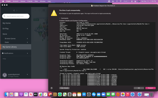Open Find My in the Dock
The height and width of the screenshot is (98, 158).
coord(60,94)
